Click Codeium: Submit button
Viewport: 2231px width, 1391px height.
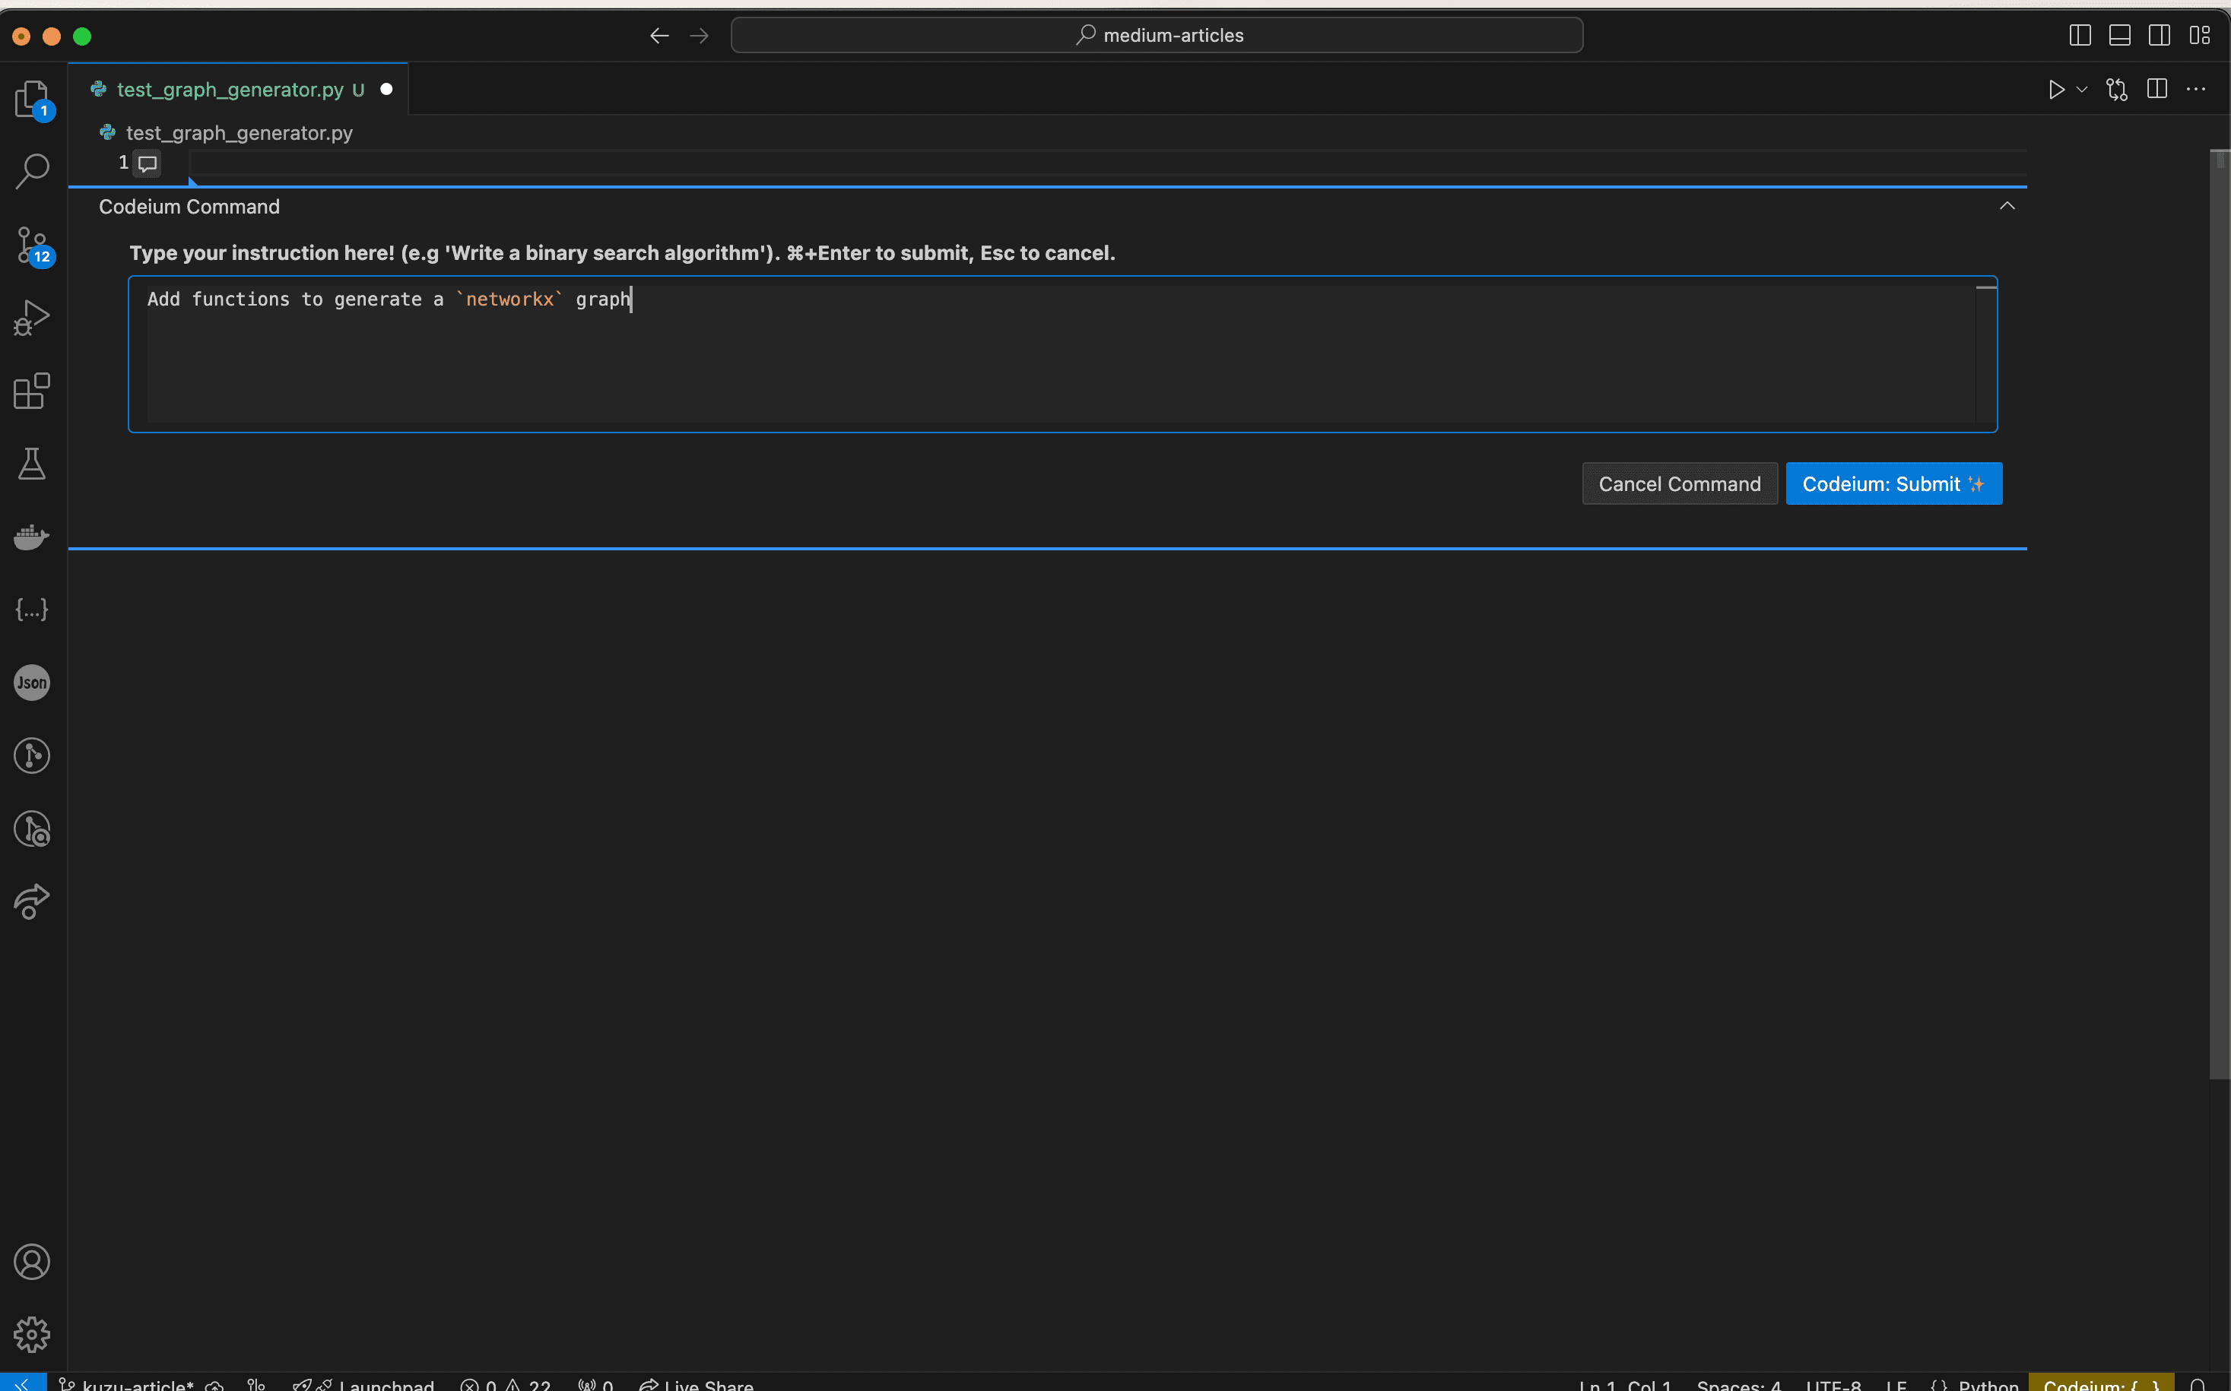pyautogui.click(x=1894, y=484)
